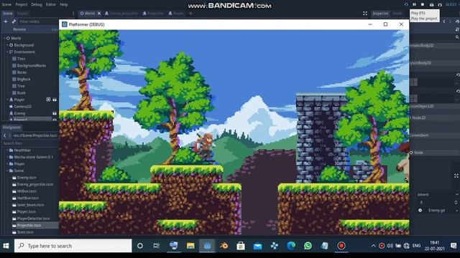Expand the Background node

tap(7, 45)
